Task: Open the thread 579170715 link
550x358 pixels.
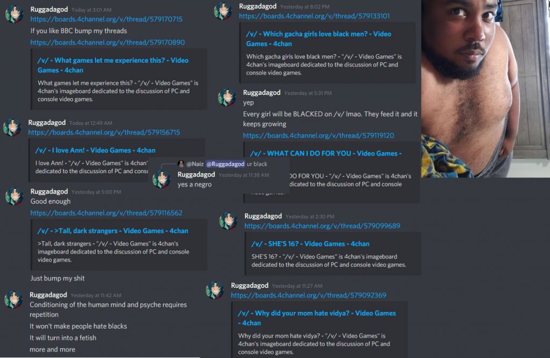Action: coord(106,19)
